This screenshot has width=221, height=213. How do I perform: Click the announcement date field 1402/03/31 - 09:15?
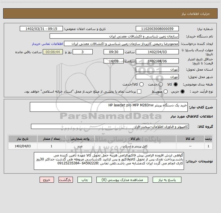[41, 29]
